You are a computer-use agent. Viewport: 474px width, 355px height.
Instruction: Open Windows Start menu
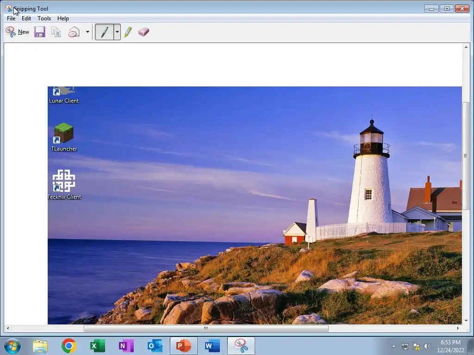coord(12,346)
